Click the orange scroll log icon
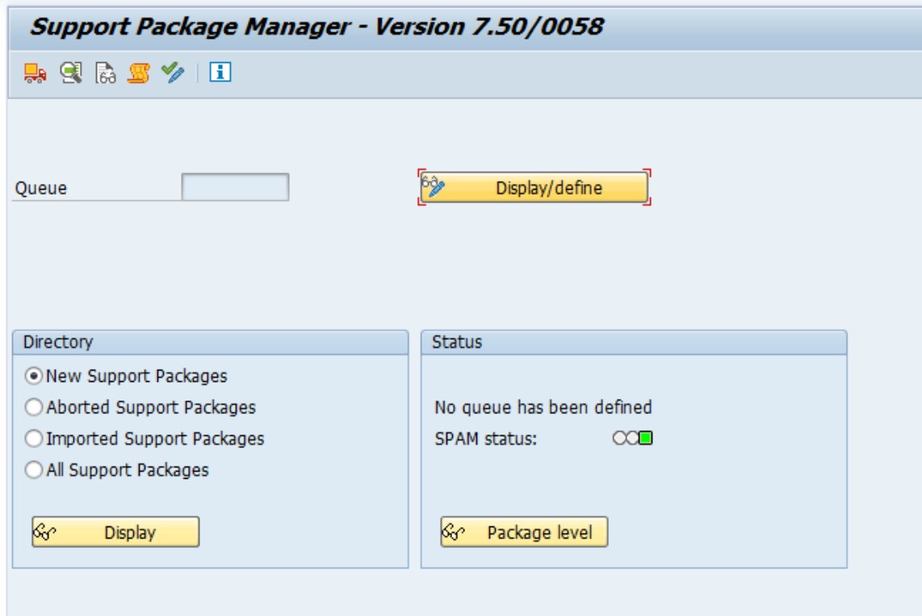Screen dimensions: 922x616 [139, 73]
